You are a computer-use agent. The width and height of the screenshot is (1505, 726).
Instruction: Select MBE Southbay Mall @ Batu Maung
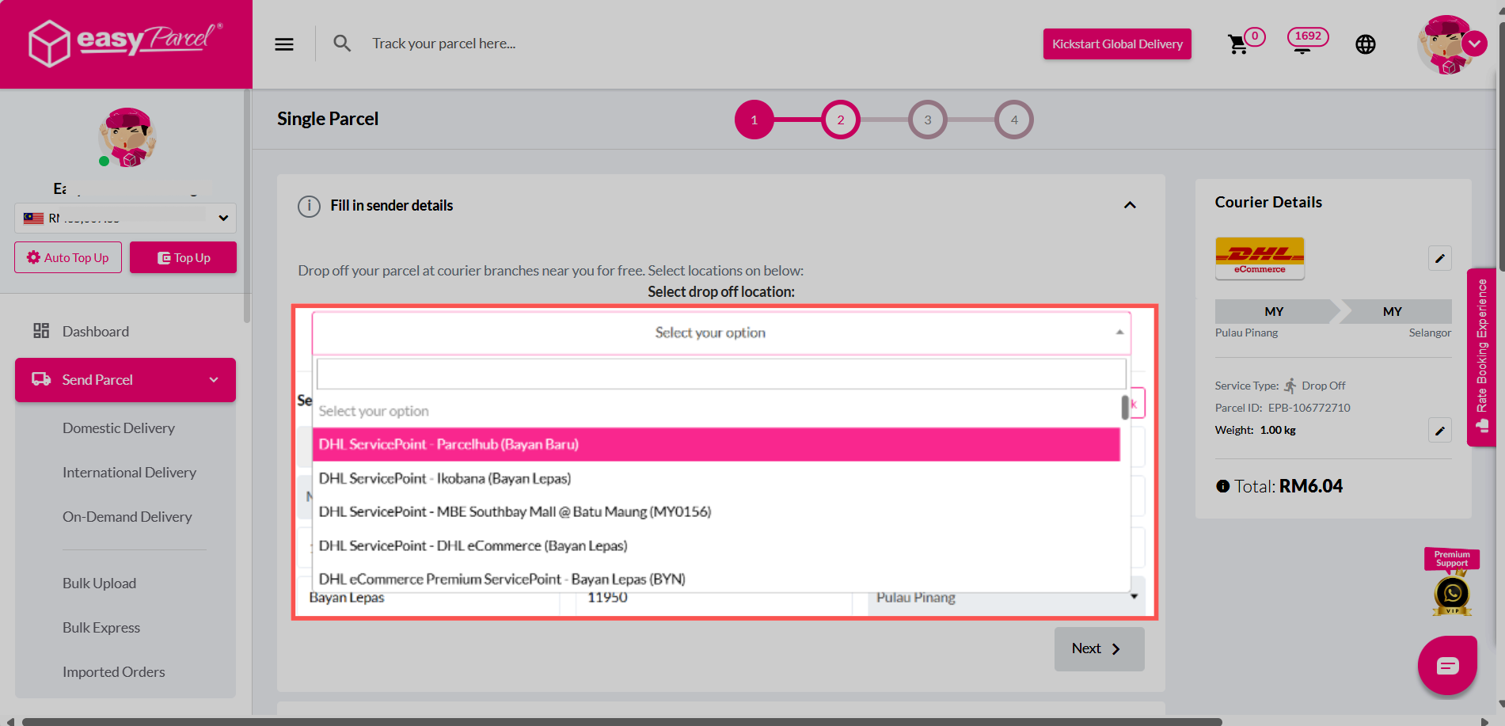(x=716, y=512)
